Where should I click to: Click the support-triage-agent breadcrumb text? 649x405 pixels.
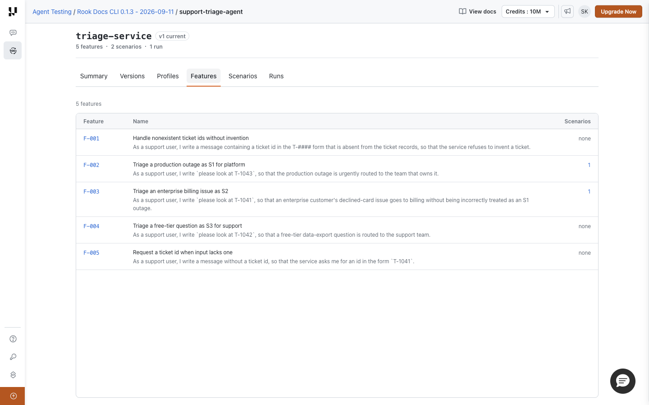pos(211,12)
